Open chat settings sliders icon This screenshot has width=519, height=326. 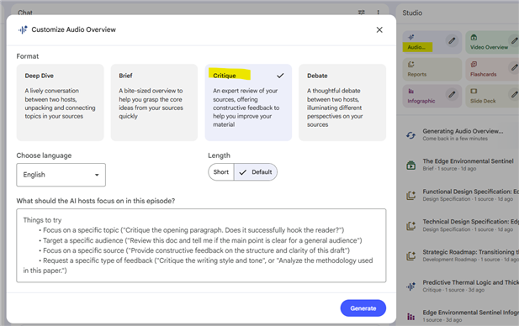pos(362,13)
